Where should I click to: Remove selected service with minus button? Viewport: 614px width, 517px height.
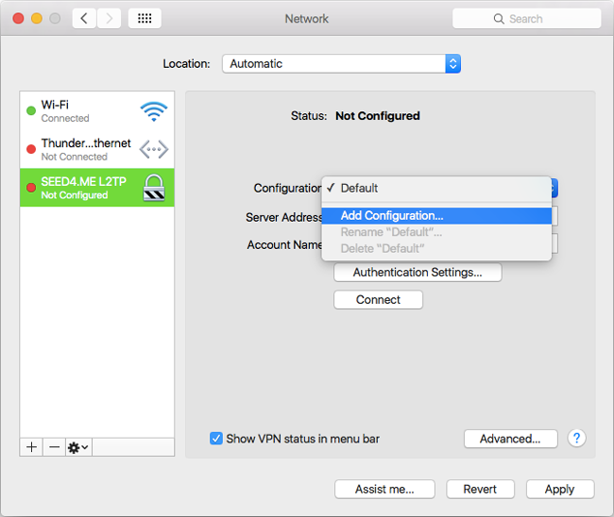pos(54,447)
